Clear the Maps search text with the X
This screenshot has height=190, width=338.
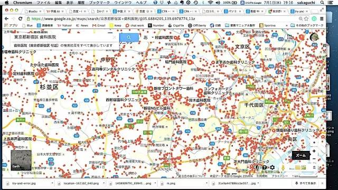114,37
